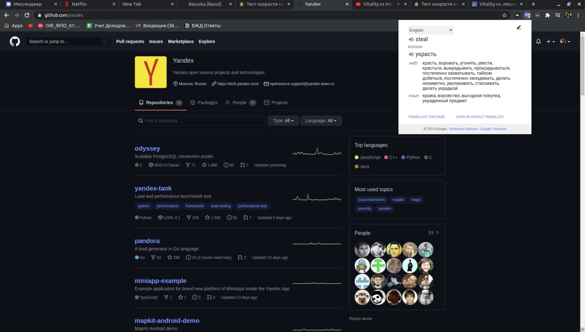This screenshot has width=585, height=332.
Task: Click the Google Translate extension icon
Action: click(x=527, y=15)
